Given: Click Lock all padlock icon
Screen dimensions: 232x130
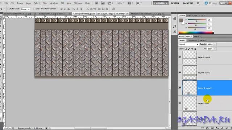Looking at the screenshot, I should pyautogui.click(x=195, y=49).
